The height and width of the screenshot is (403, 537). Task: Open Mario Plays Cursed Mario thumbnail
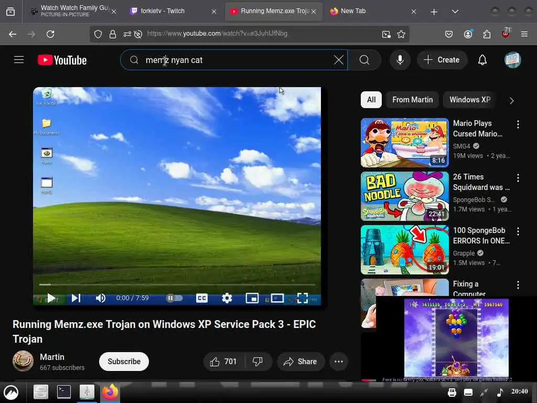click(404, 143)
